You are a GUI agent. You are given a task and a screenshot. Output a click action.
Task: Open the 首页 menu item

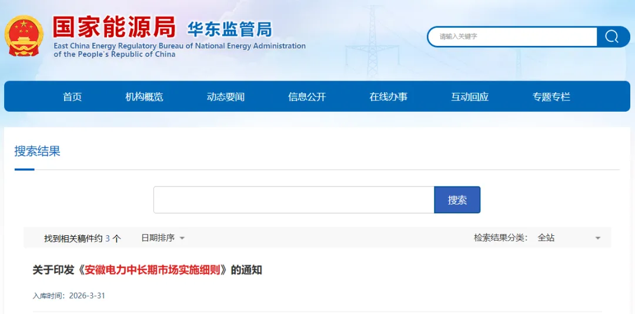72,97
